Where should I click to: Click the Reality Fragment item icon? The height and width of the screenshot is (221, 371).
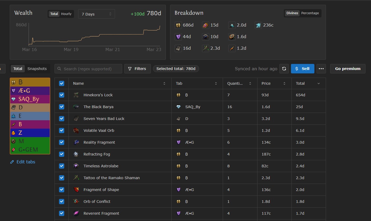pyautogui.click(x=76, y=142)
